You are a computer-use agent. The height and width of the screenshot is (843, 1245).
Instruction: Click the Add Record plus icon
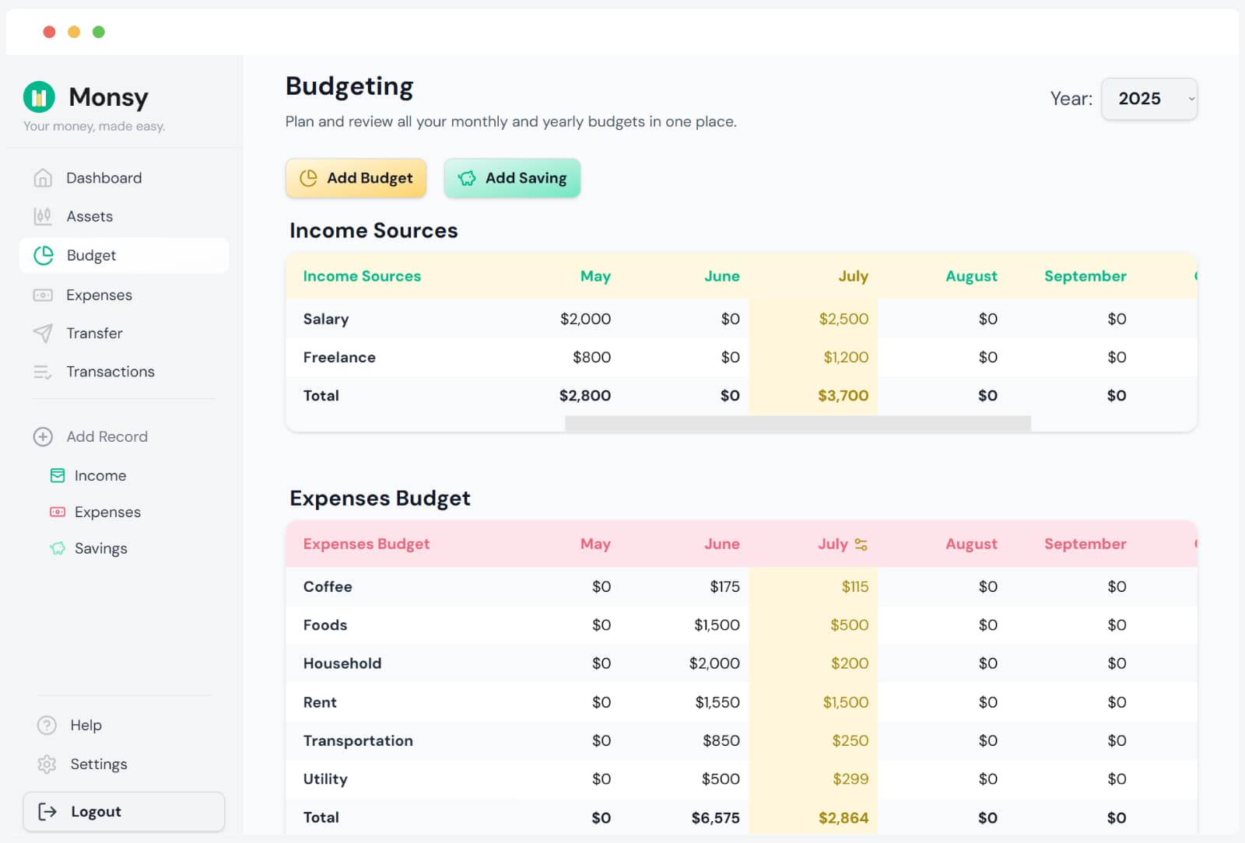point(43,436)
